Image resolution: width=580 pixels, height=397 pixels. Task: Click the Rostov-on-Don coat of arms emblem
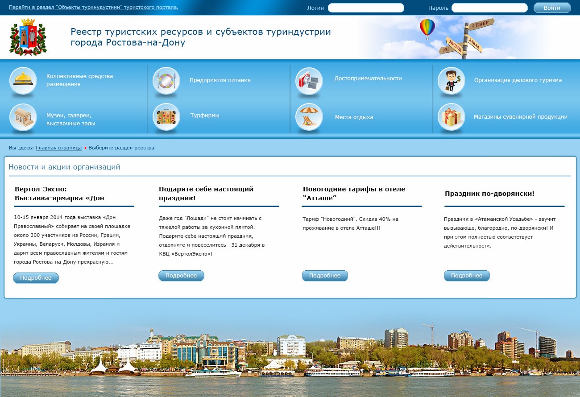(x=28, y=37)
